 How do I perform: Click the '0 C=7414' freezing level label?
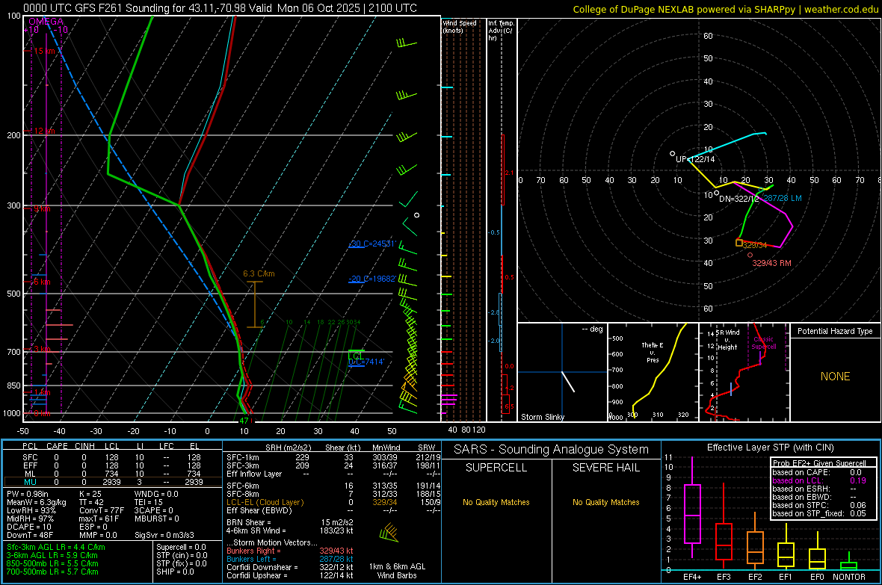[x=366, y=362]
